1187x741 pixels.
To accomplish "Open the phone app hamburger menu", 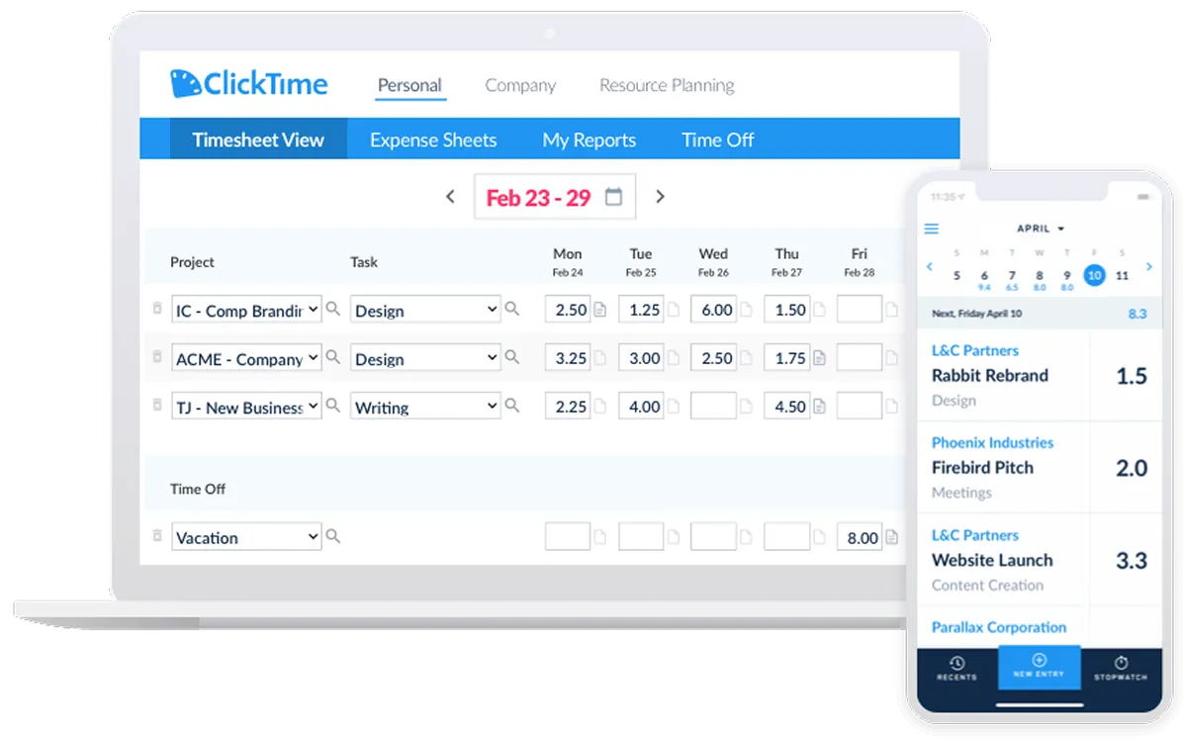I will tap(931, 230).
